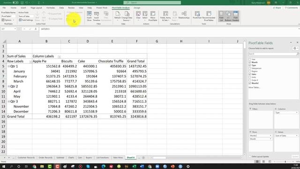
Task: Click the Insert Timeline icon
Action: 97,16
